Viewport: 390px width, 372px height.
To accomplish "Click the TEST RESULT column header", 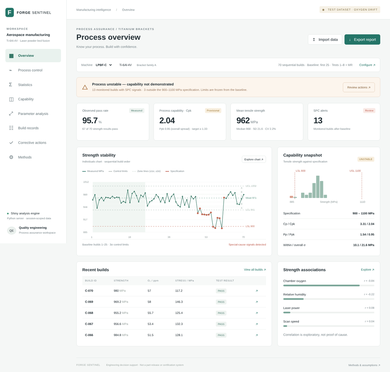I will click(x=225, y=281).
